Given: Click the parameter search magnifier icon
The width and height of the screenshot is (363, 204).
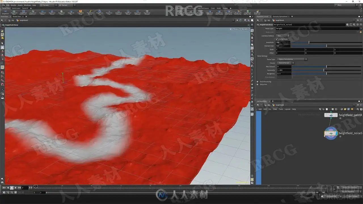Looking at the screenshot, I should coord(354,25).
